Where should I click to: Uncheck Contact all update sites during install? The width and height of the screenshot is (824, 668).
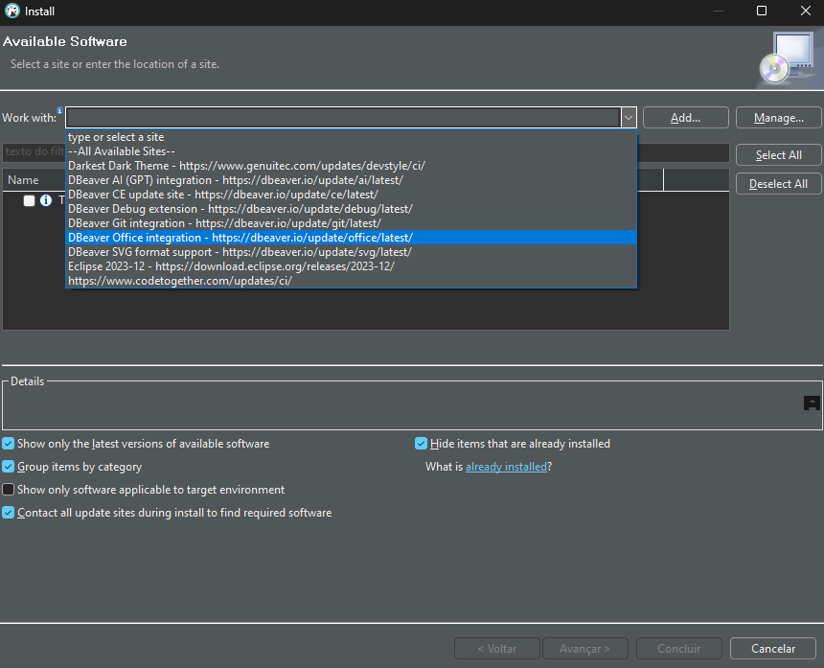[x=9, y=513]
